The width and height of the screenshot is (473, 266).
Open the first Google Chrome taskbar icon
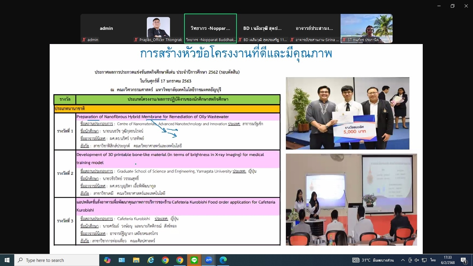[x=165, y=260]
